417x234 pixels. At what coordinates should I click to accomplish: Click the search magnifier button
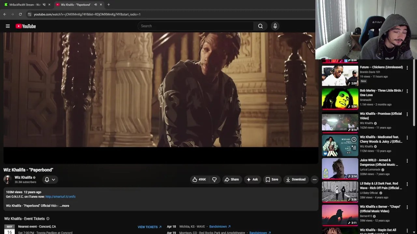[x=260, y=26]
